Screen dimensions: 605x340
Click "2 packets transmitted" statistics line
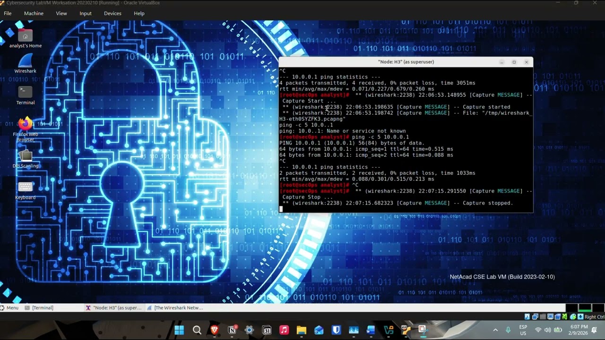[377, 173]
